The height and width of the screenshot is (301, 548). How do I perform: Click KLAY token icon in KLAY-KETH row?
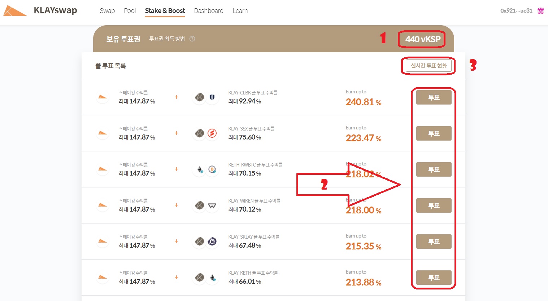(x=200, y=277)
